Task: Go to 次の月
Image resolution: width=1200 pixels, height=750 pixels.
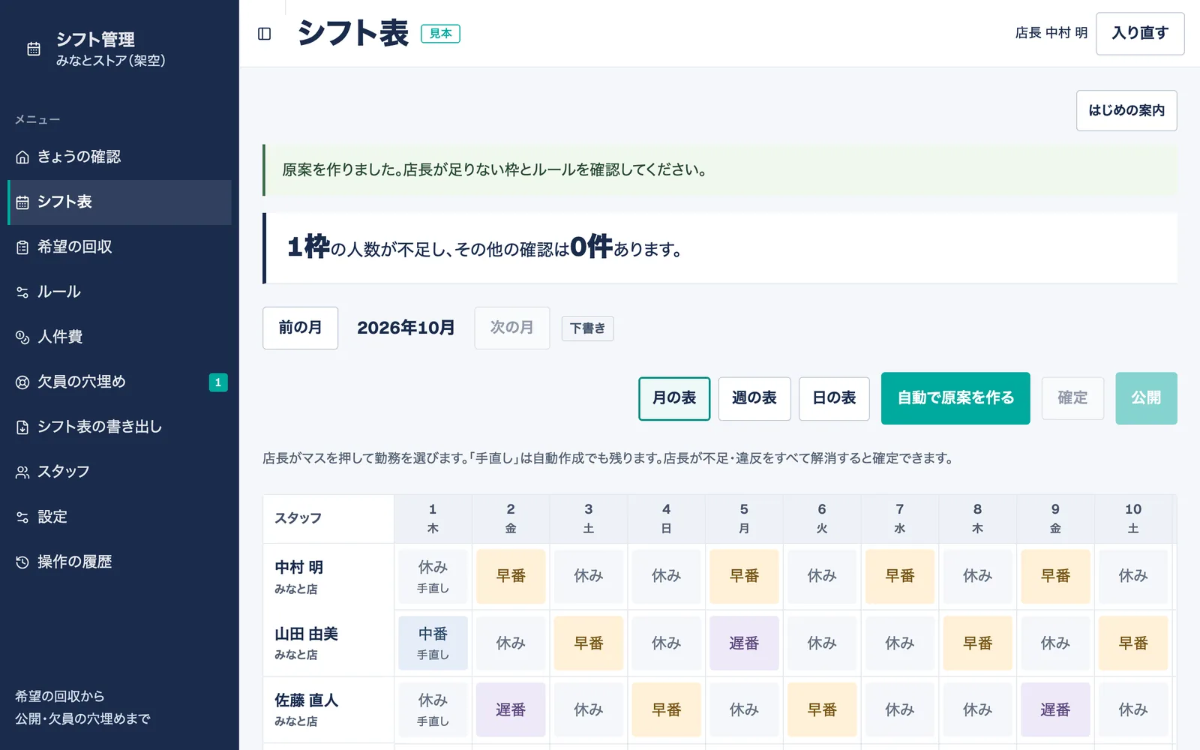Action: coord(512,328)
